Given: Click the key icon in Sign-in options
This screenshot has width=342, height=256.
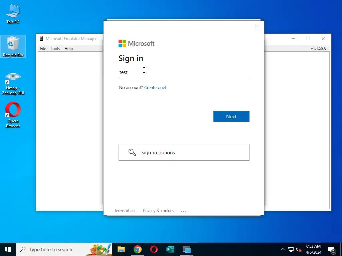Looking at the screenshot, I should tap(132, 152).
